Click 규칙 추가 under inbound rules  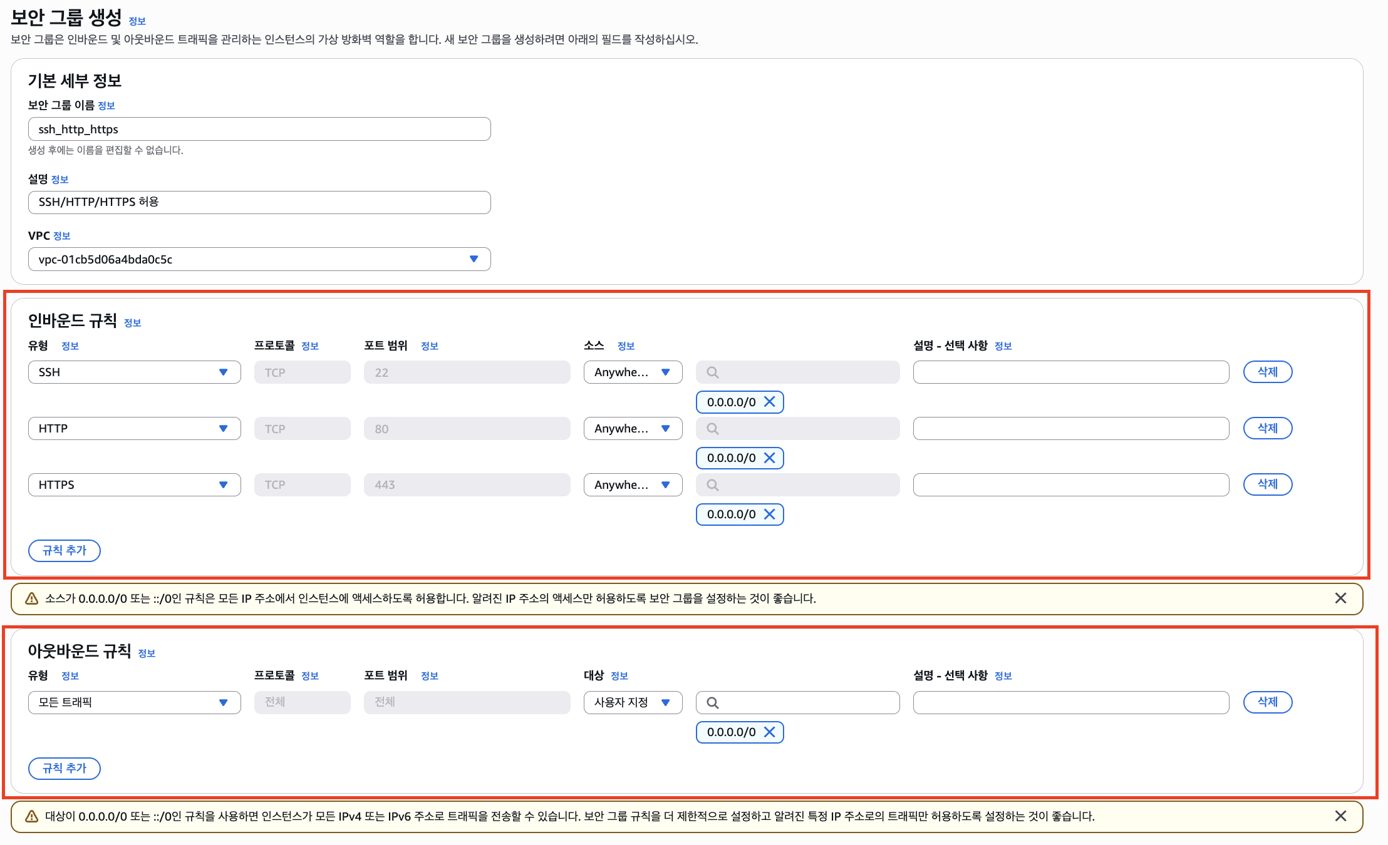[64, 551]
